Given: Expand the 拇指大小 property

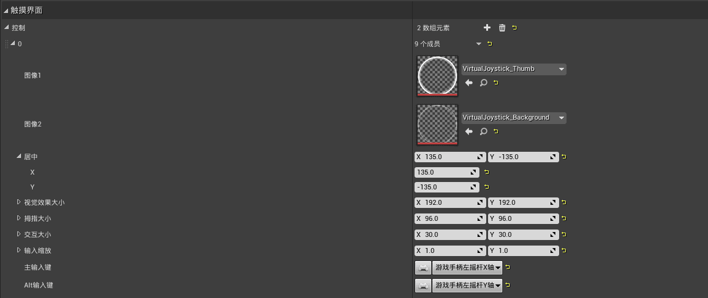Looking at the screenshot, I should click(19, 218).
